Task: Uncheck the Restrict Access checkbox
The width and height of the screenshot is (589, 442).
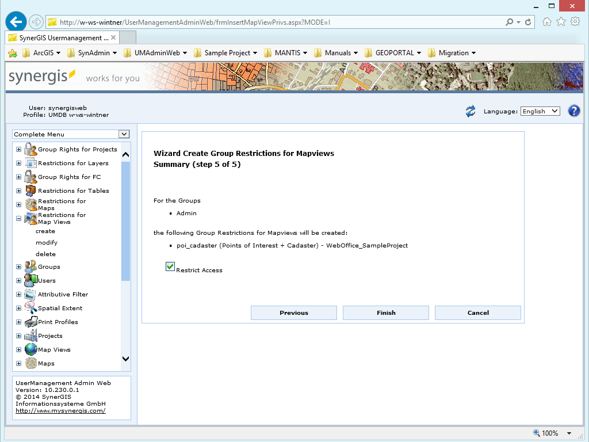Action: pyautogui.click(x=170, y=266)
